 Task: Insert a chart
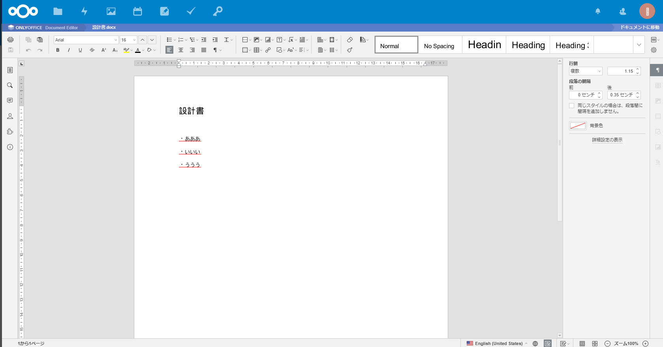point(269,40)
